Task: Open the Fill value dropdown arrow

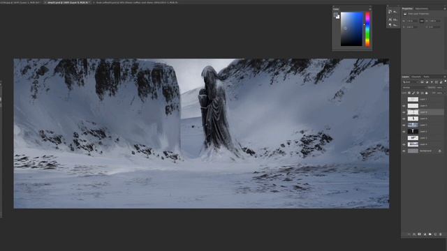Action: (445, 93)
